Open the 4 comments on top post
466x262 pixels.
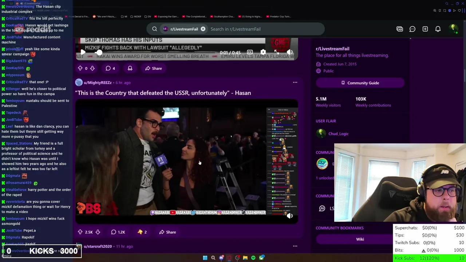point(110,68)
